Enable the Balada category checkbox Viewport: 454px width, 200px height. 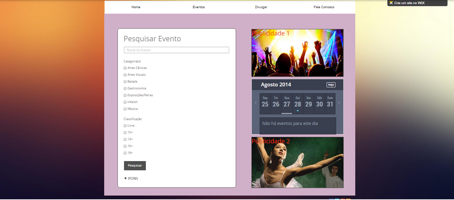point(125,82)
